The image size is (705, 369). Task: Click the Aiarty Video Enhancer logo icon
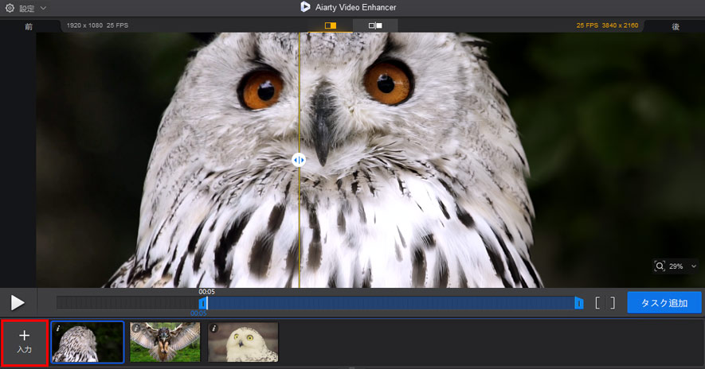[x=305, y=6]
